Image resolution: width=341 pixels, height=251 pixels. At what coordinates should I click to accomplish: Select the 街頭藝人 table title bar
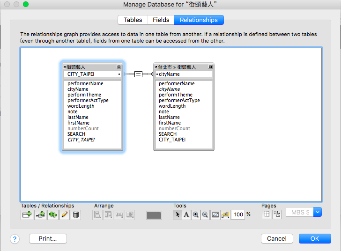[92, 67]
